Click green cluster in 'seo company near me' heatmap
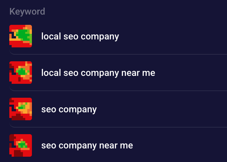Viewport: 227px width, 162px height. [22, 144]
